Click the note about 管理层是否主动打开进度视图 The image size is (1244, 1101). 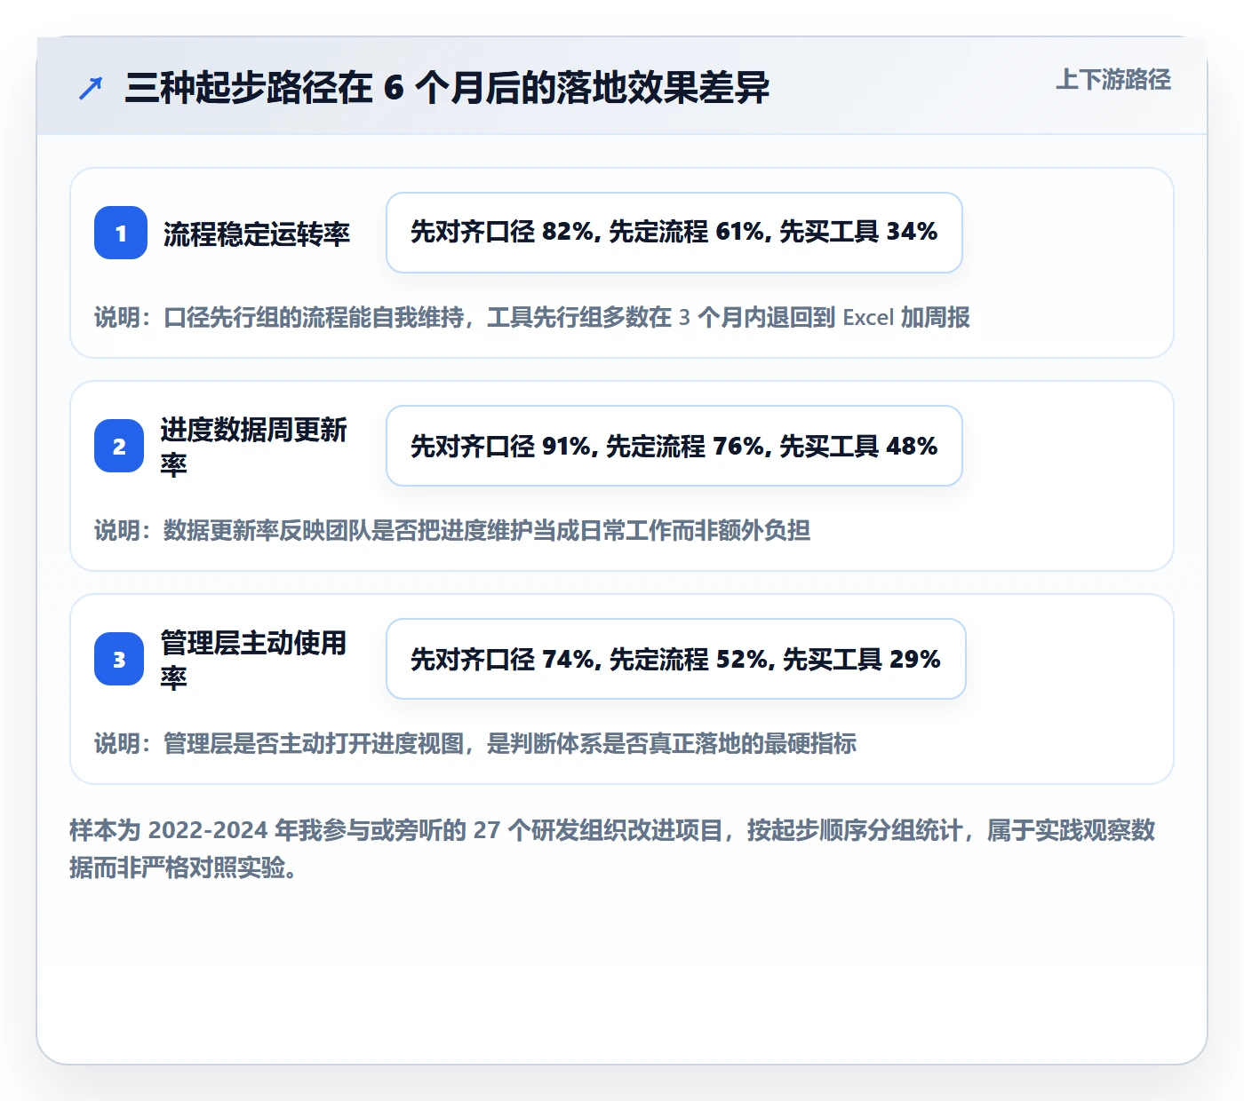pyautogui.click(x=475, y=743)
